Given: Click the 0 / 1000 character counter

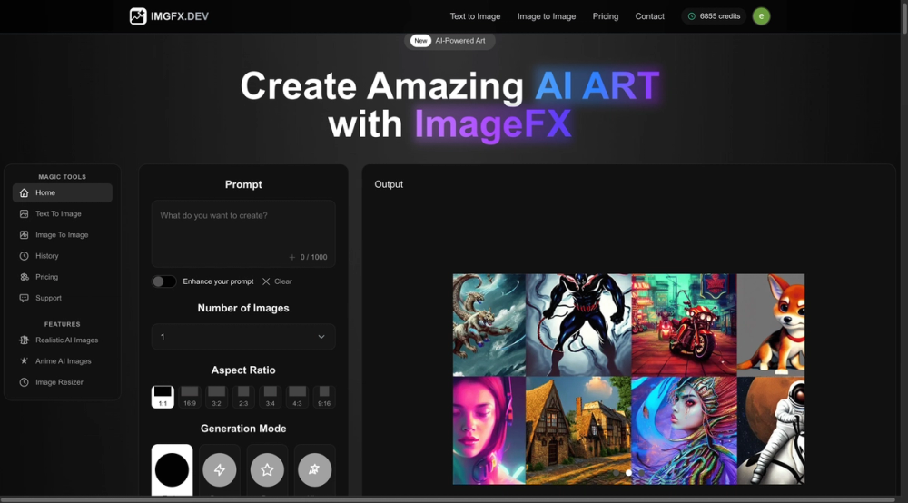Looking at the screenshot, I should (x=313, y=257).
